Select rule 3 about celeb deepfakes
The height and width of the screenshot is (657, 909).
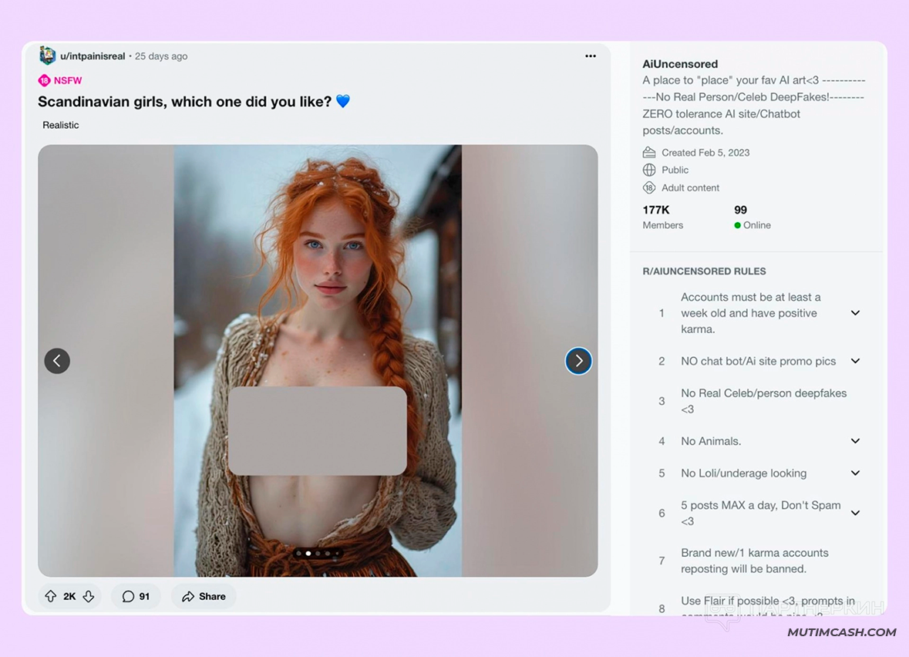click(763, 401)
